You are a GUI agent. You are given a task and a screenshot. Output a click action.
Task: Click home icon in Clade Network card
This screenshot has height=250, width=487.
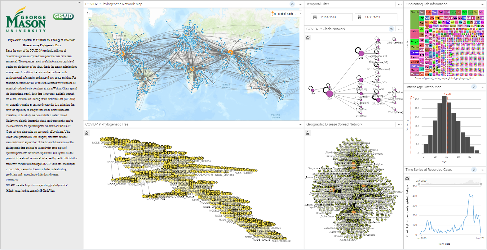[308, 38]
